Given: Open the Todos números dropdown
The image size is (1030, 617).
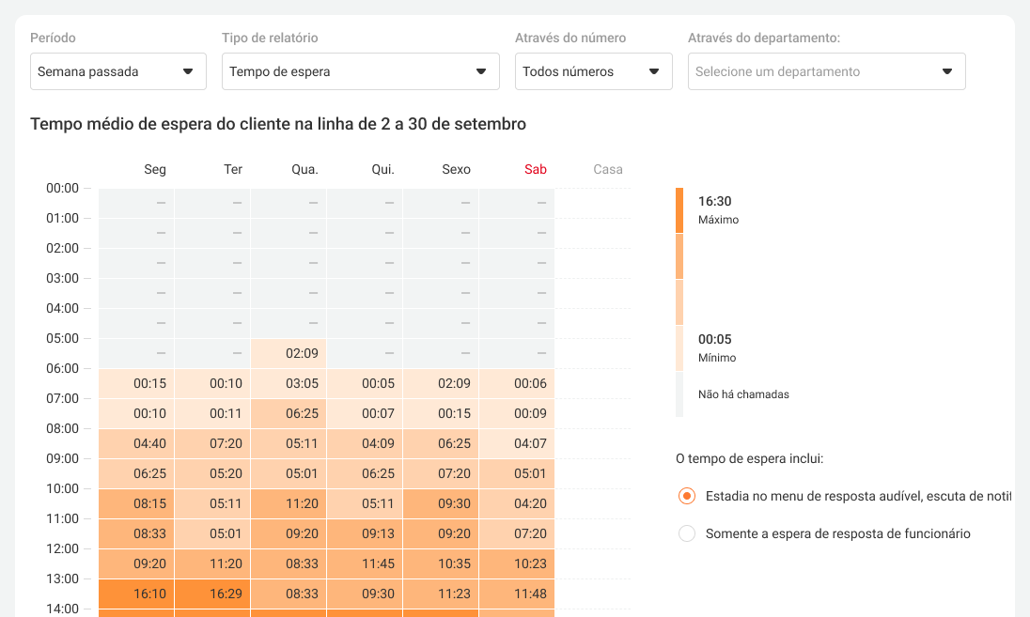Looking at the screenshot, I should [x=593, y=71].
